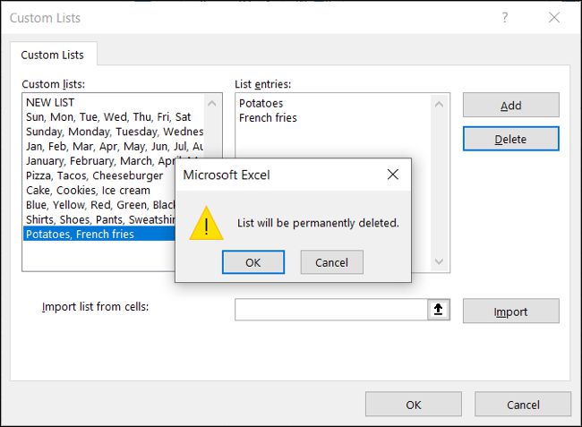Cancel the permanent deletion warning
The image size is (582, 427).
[331, 262]
